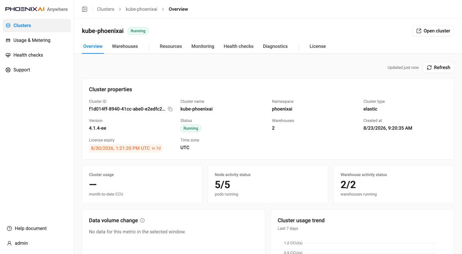
Task: Go to Health checks in the sidebar
Action: [37, 55]
